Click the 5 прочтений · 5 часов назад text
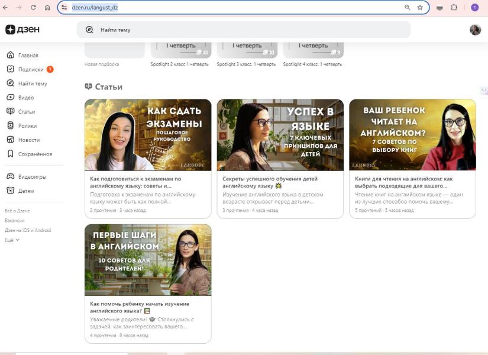 [384, 210]
